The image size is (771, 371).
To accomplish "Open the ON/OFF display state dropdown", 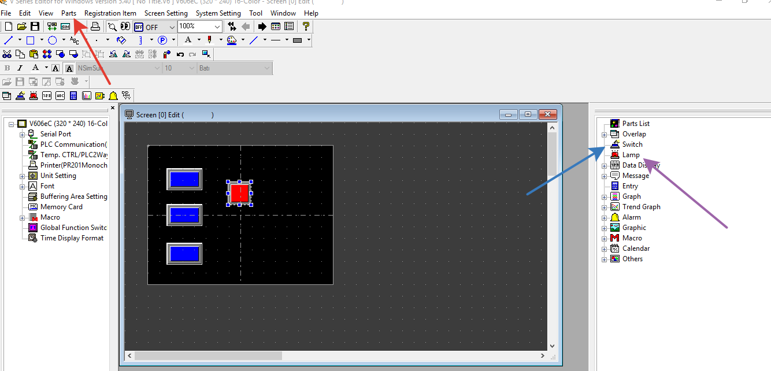I will [172, 27].
